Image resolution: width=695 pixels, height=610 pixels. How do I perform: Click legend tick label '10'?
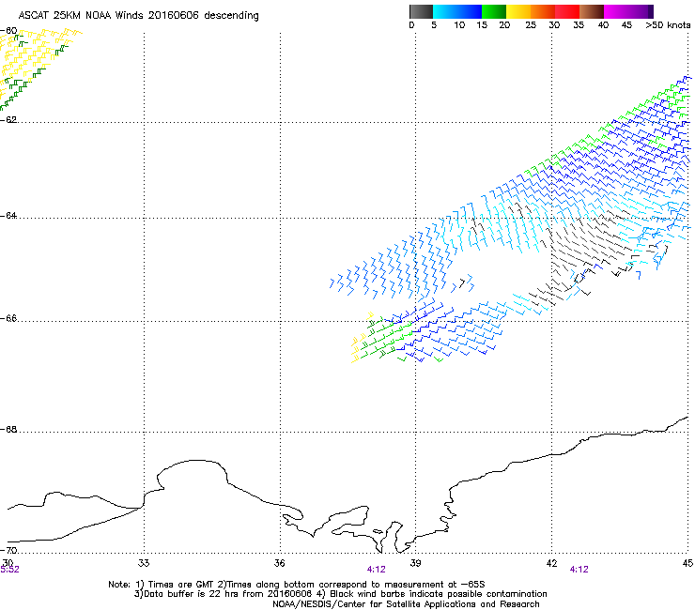click(x=459, y=25)
